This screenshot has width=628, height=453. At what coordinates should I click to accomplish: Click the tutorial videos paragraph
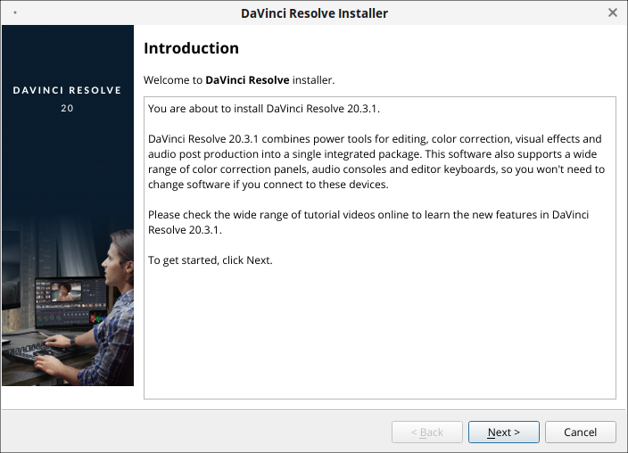click(368, 222)
